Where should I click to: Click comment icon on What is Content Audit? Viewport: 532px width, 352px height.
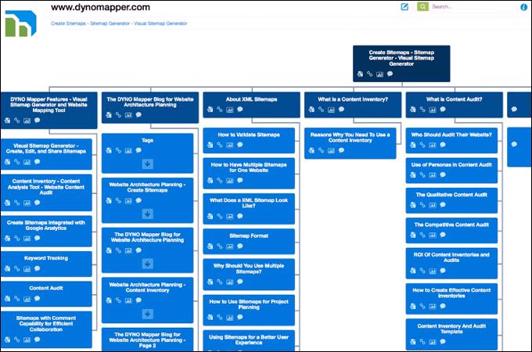point(443,110)
